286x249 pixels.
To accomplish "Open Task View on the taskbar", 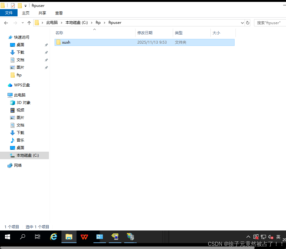I will point(37,237).
